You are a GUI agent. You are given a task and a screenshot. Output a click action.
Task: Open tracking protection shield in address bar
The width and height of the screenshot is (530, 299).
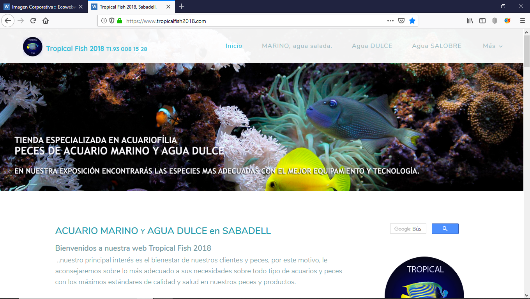point(112,21)
